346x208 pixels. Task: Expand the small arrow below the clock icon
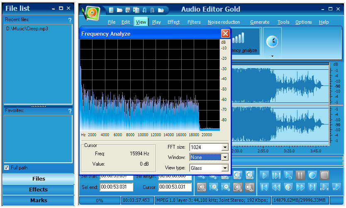coord(272,56)
